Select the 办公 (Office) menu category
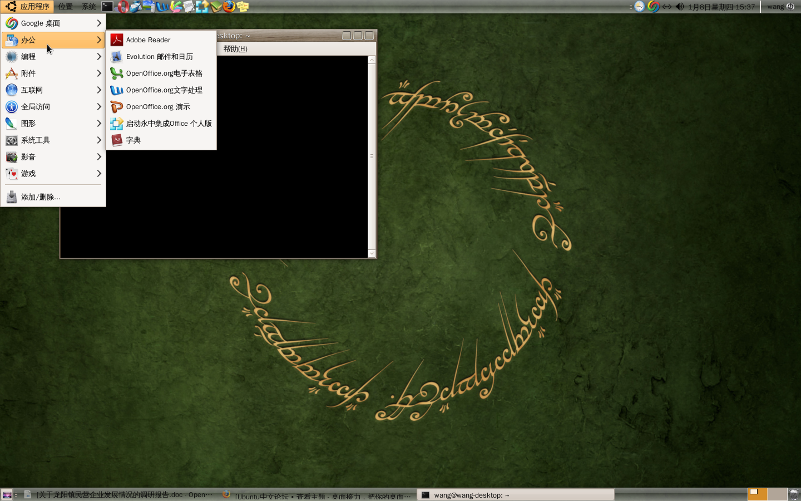 coord(53,40)
